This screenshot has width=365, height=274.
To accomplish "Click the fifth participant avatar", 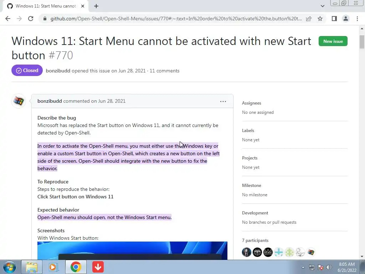I will (289, 252).
